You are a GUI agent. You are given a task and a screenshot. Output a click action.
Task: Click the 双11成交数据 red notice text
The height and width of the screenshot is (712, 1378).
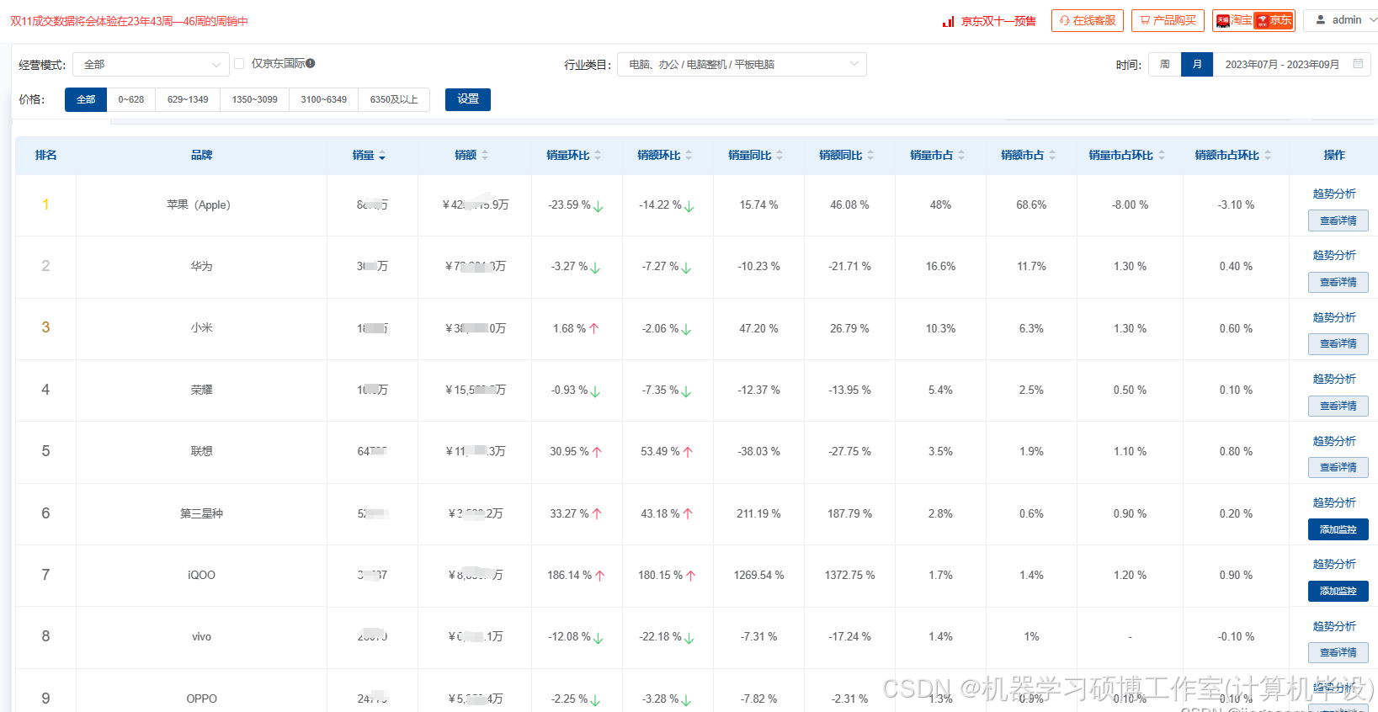pyautogui.click(x=129, y=21)
